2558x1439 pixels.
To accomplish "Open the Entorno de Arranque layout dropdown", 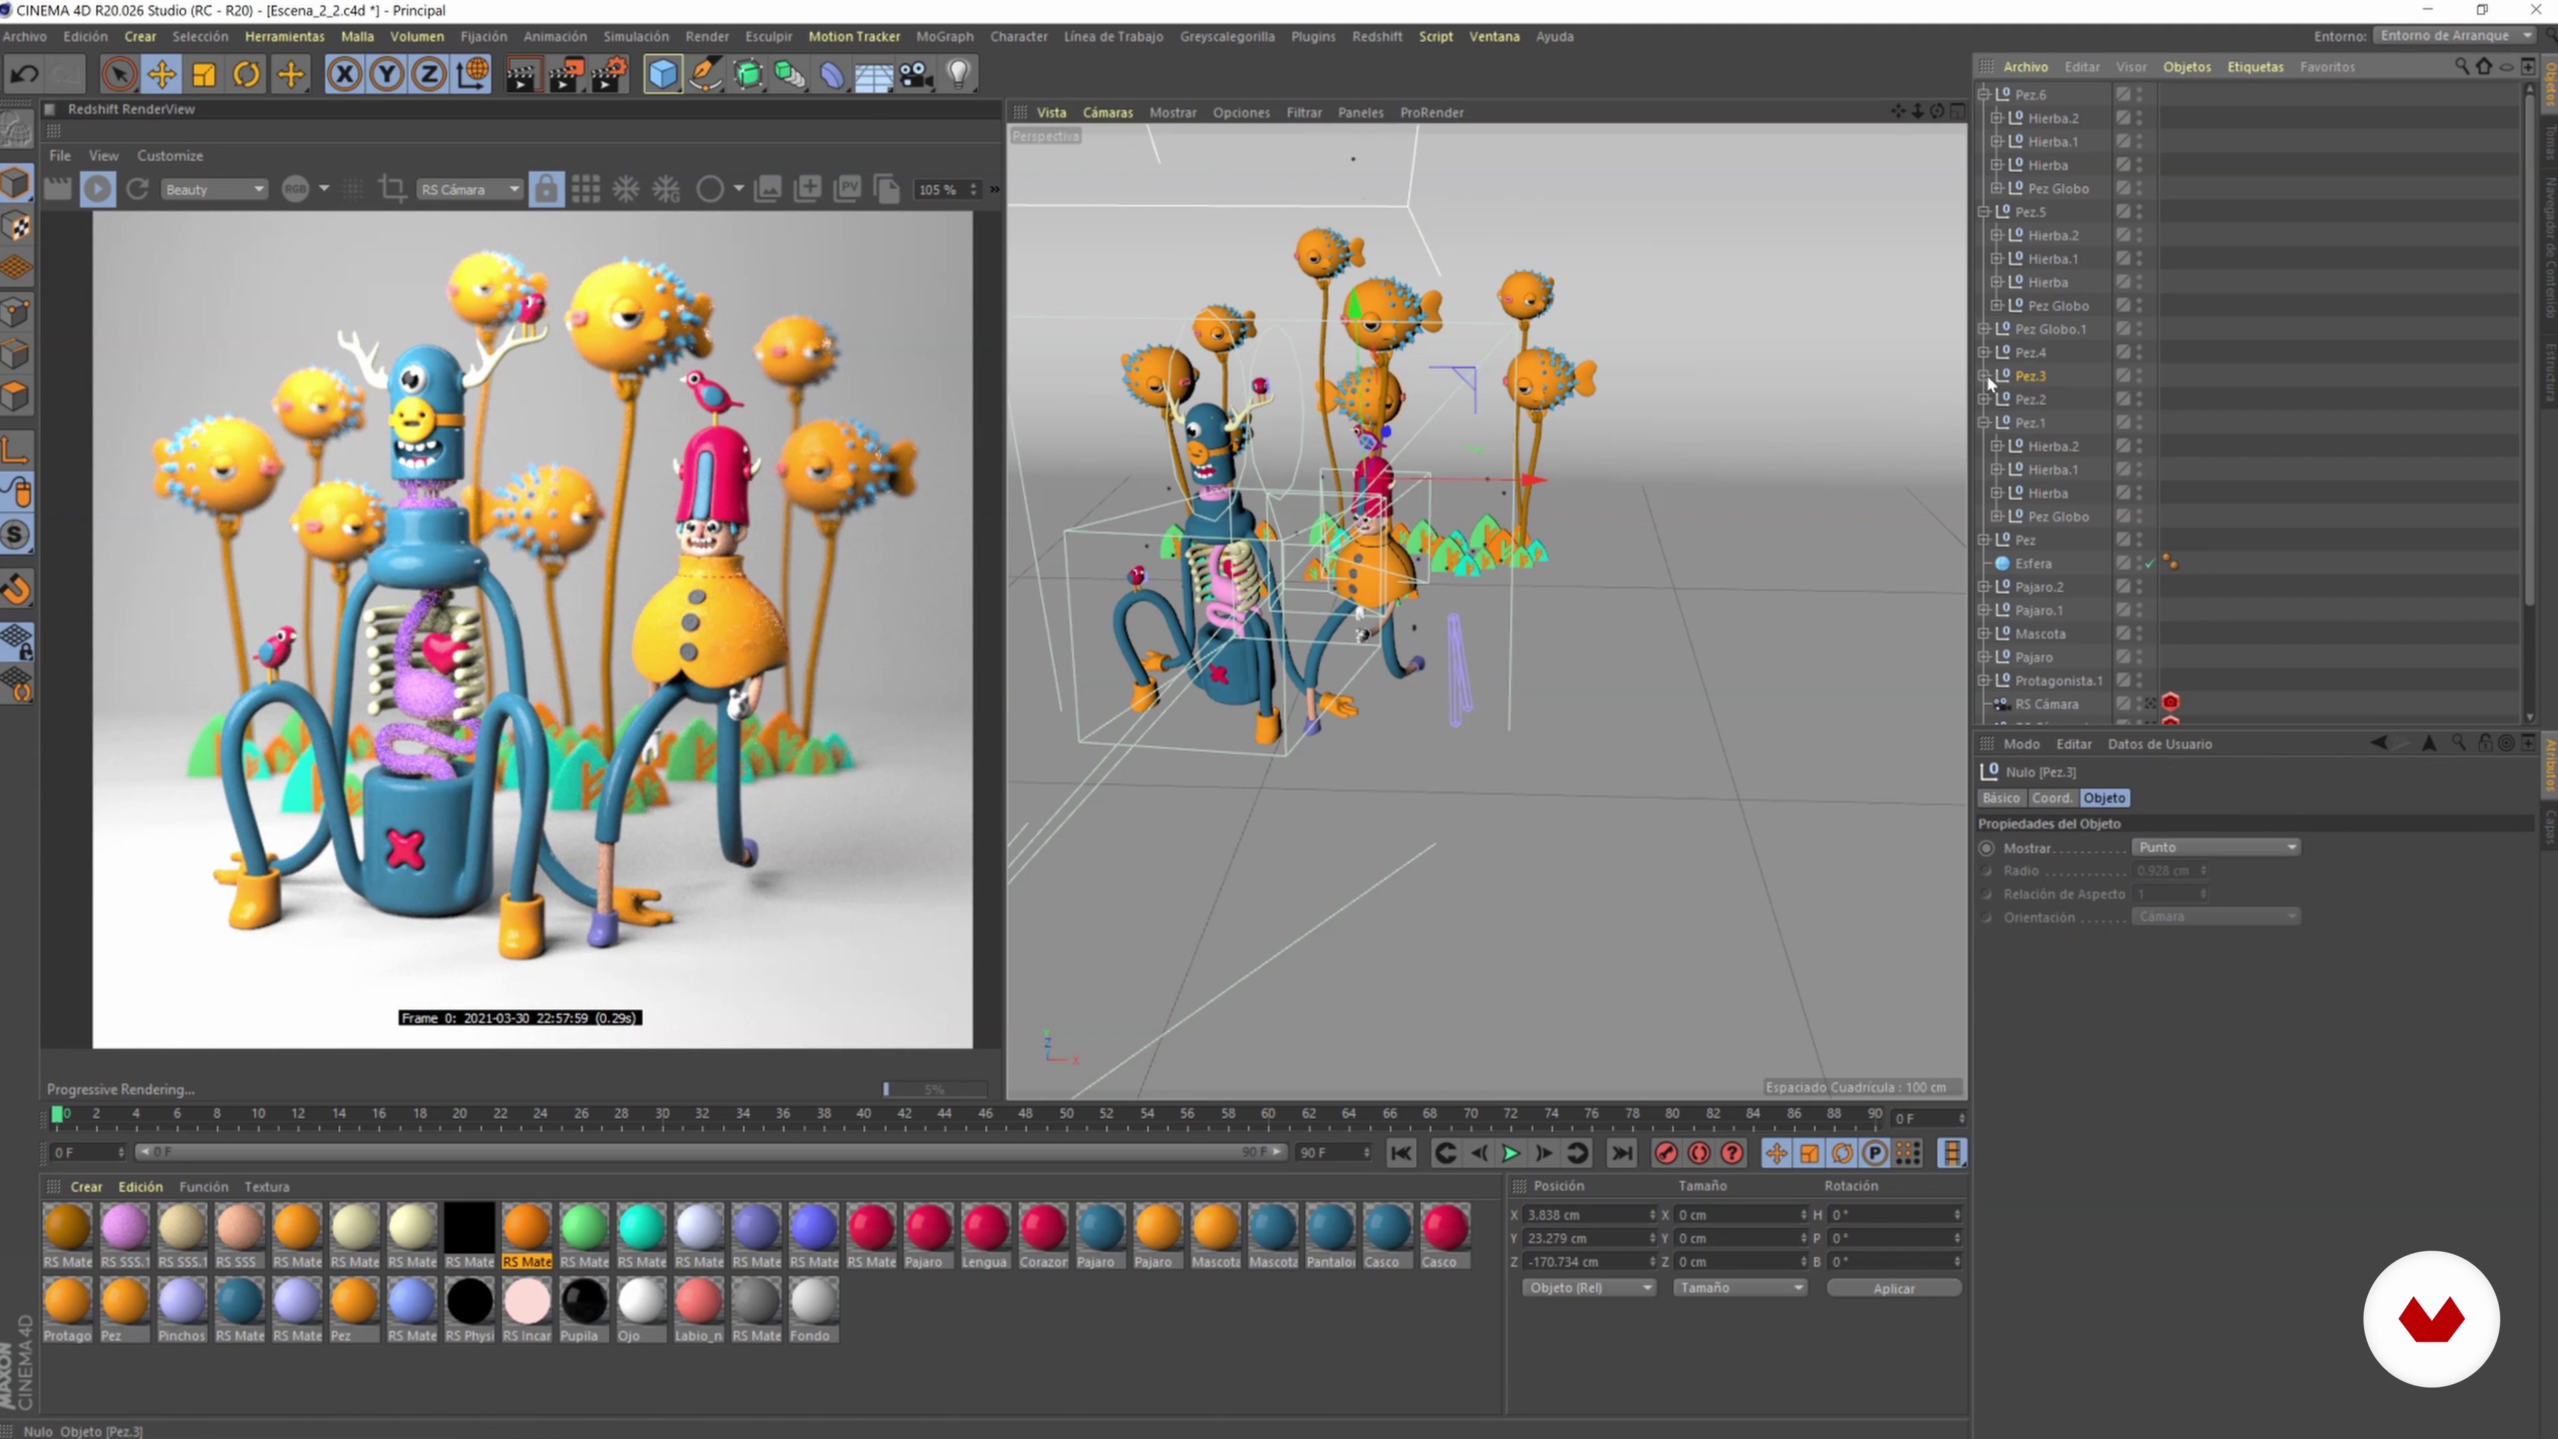I will click(x=2453, y=36).
